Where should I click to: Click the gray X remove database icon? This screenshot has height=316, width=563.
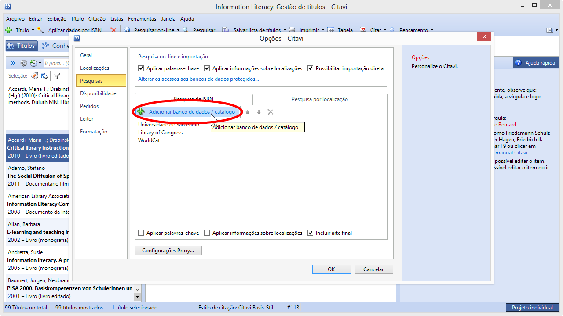click(271, 112)
